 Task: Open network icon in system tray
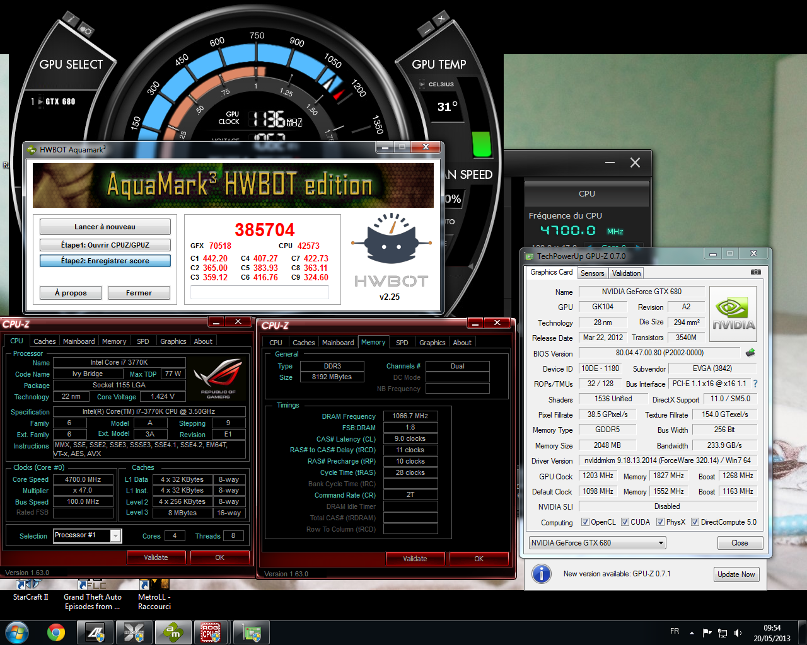coord(723,632)
